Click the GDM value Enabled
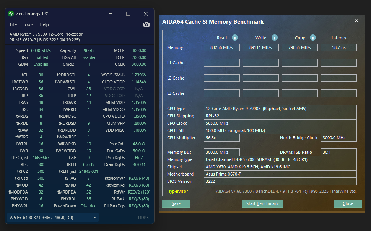Screen dimensions: 371x231 coord(41,64)
